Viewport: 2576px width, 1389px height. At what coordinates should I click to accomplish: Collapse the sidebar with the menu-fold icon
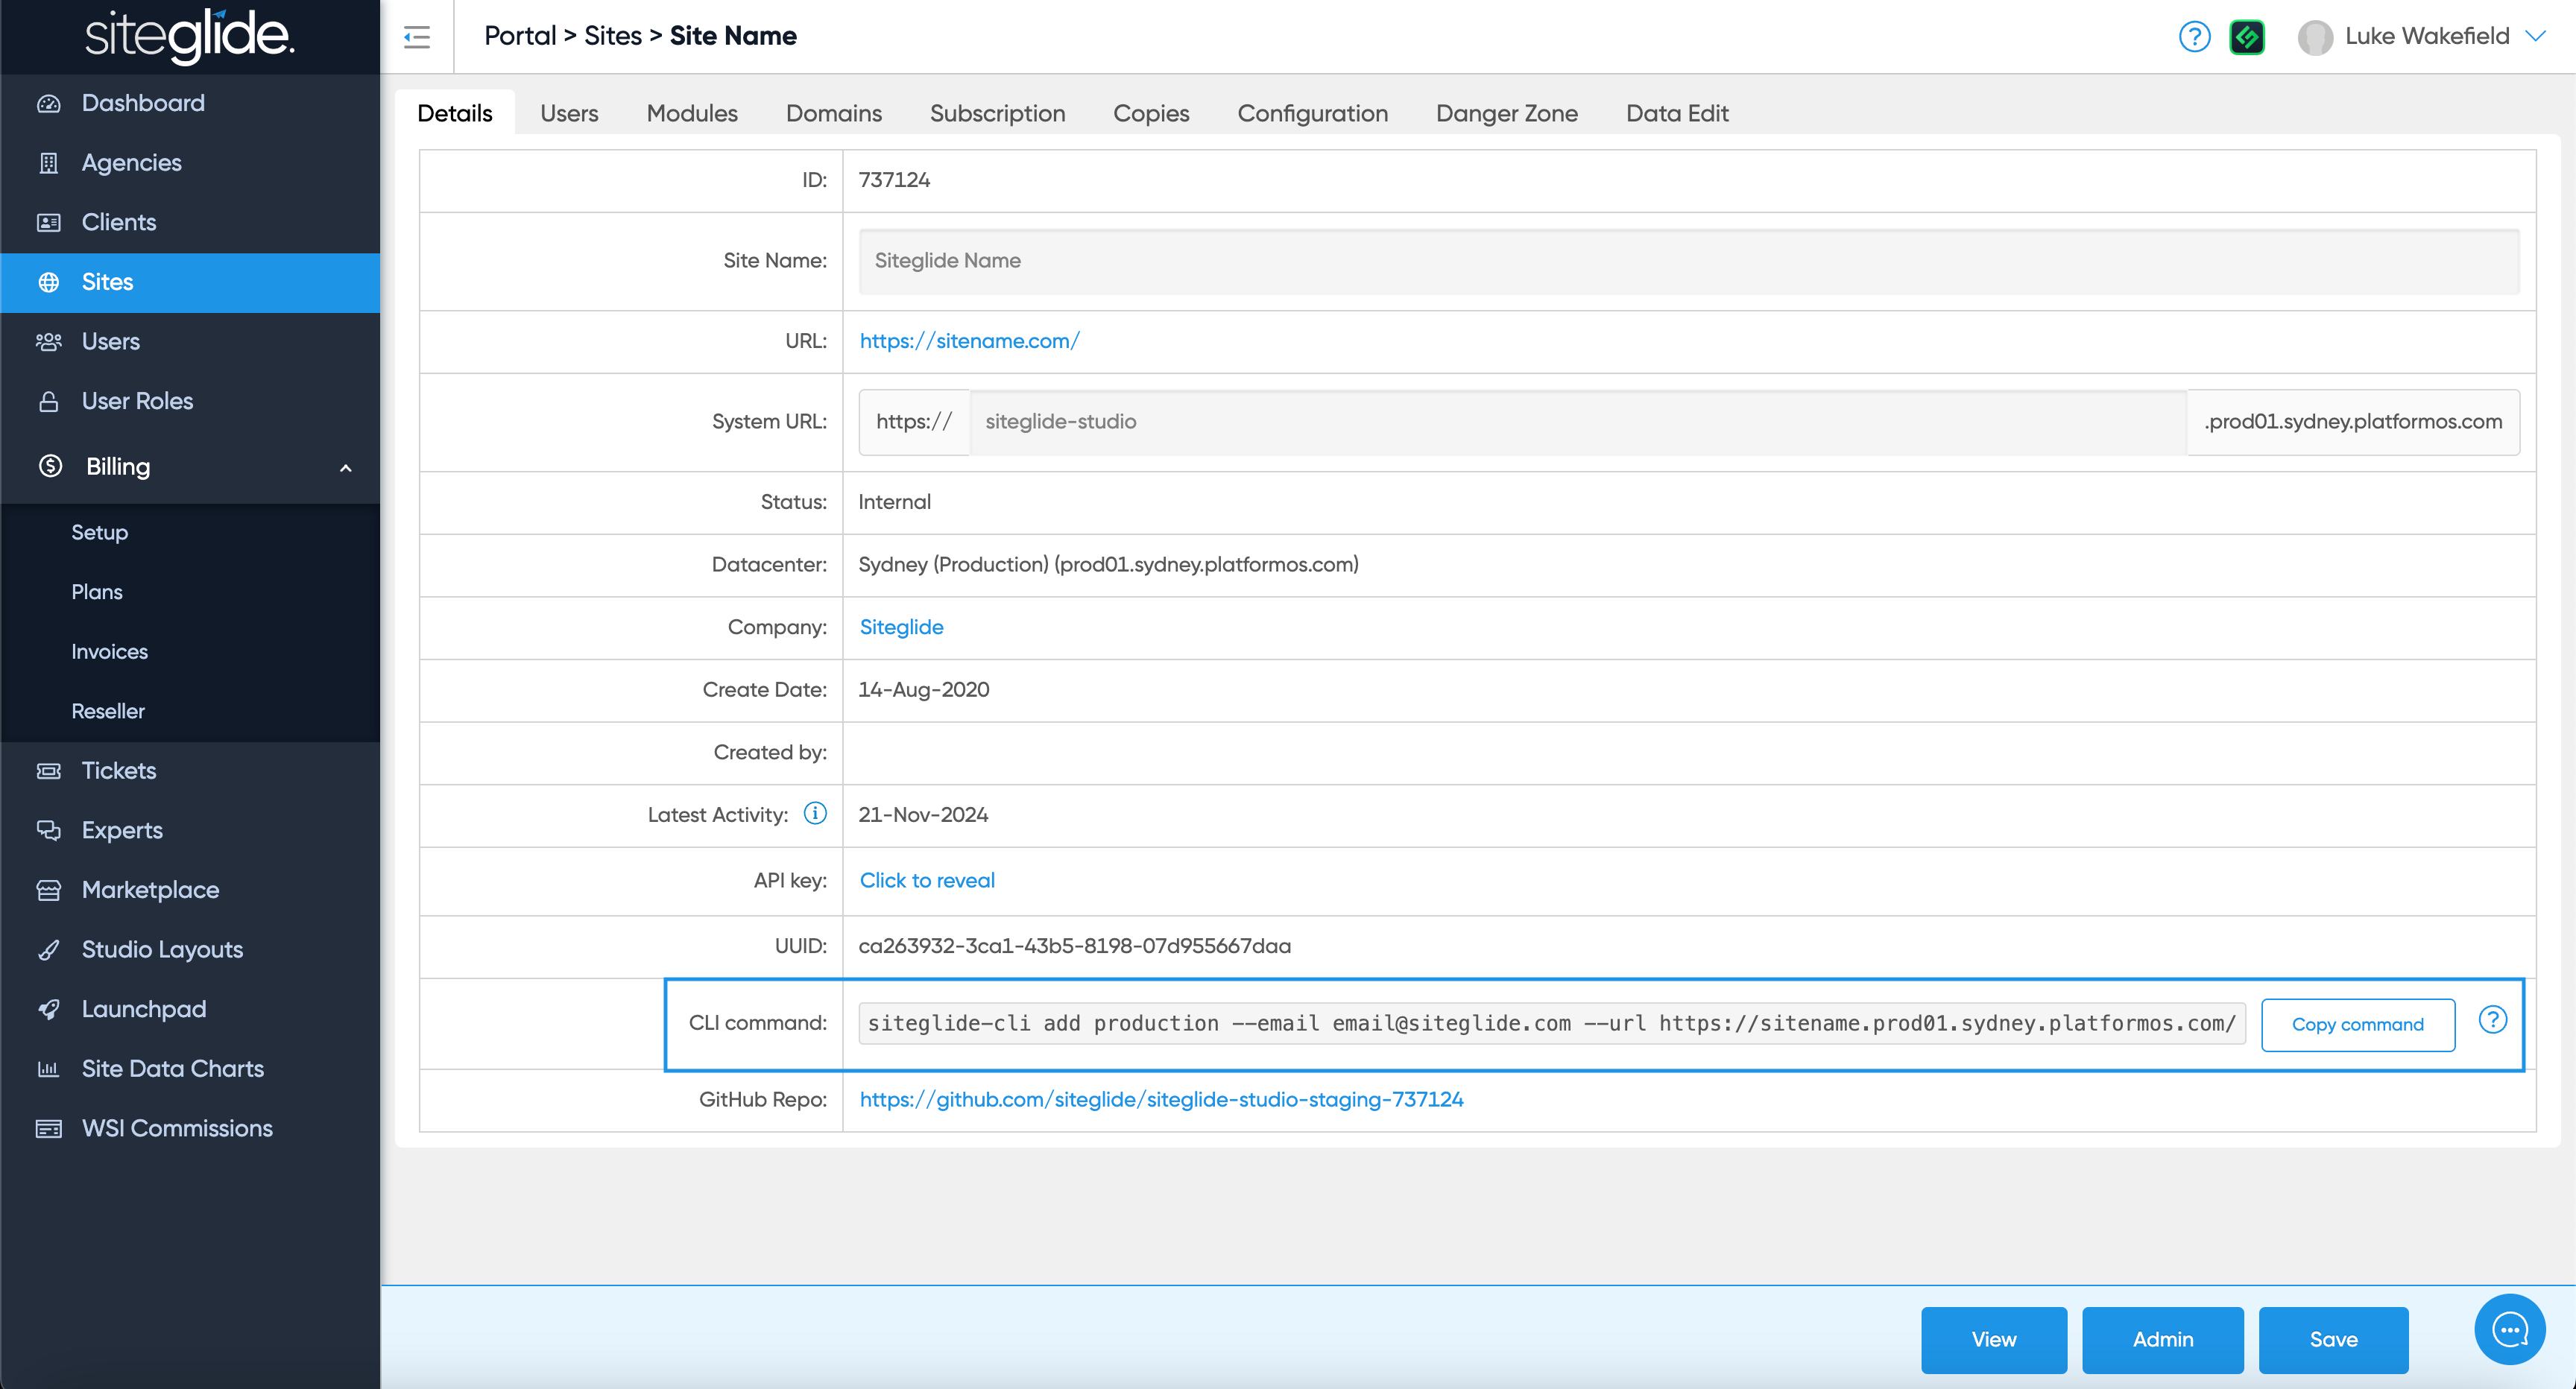[x=417, y=37]
